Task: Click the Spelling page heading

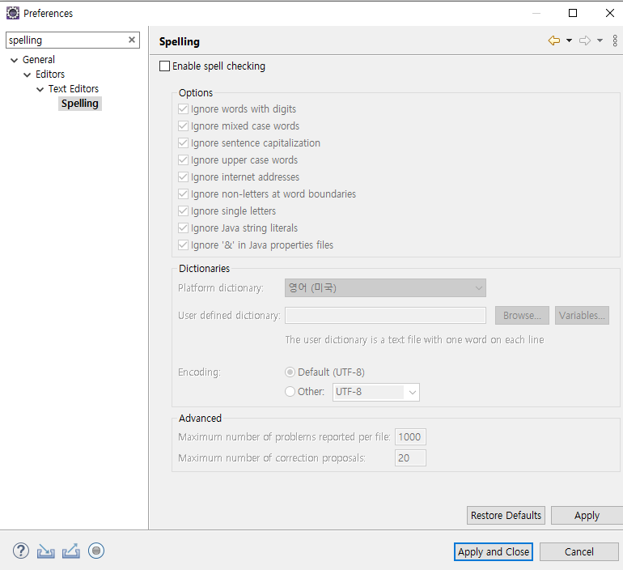Action: click(x=179, y=42)
